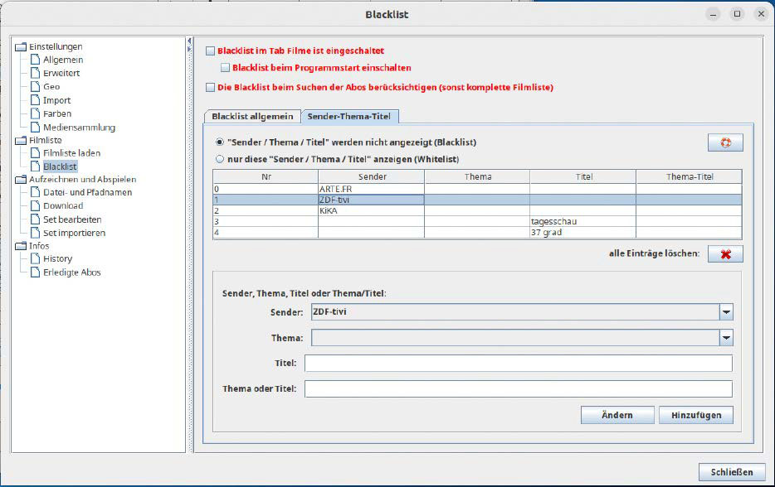Toggle 'Blacklist beim Programmstart einschalten' checkbox
The image size is (775, 487).
click(226, 68)
